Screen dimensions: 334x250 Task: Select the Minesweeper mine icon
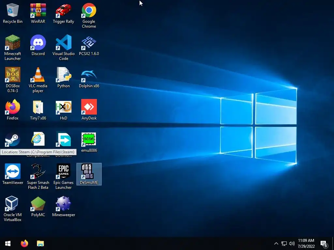[64, 203]
